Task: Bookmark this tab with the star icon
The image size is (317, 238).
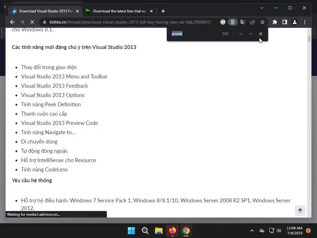Action: (x=263, y=22)
